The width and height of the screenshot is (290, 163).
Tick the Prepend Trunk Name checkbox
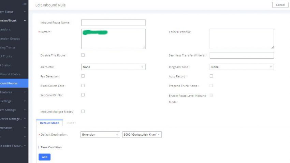pyautogui.click(x=211, y=86)
